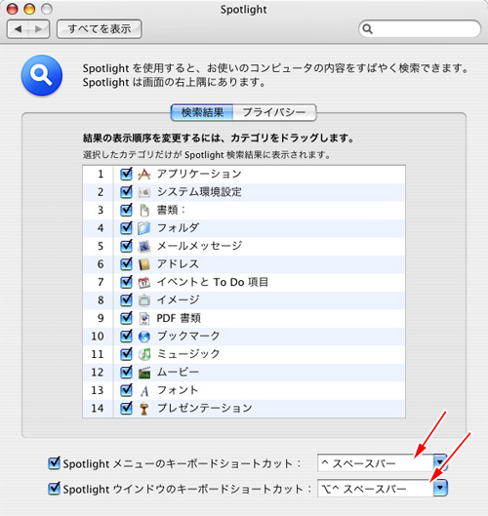The width and height of the screenshot is (488, 516).
Task: Select the イベントと To Do 項目 row text
Action: pos(213,282)
